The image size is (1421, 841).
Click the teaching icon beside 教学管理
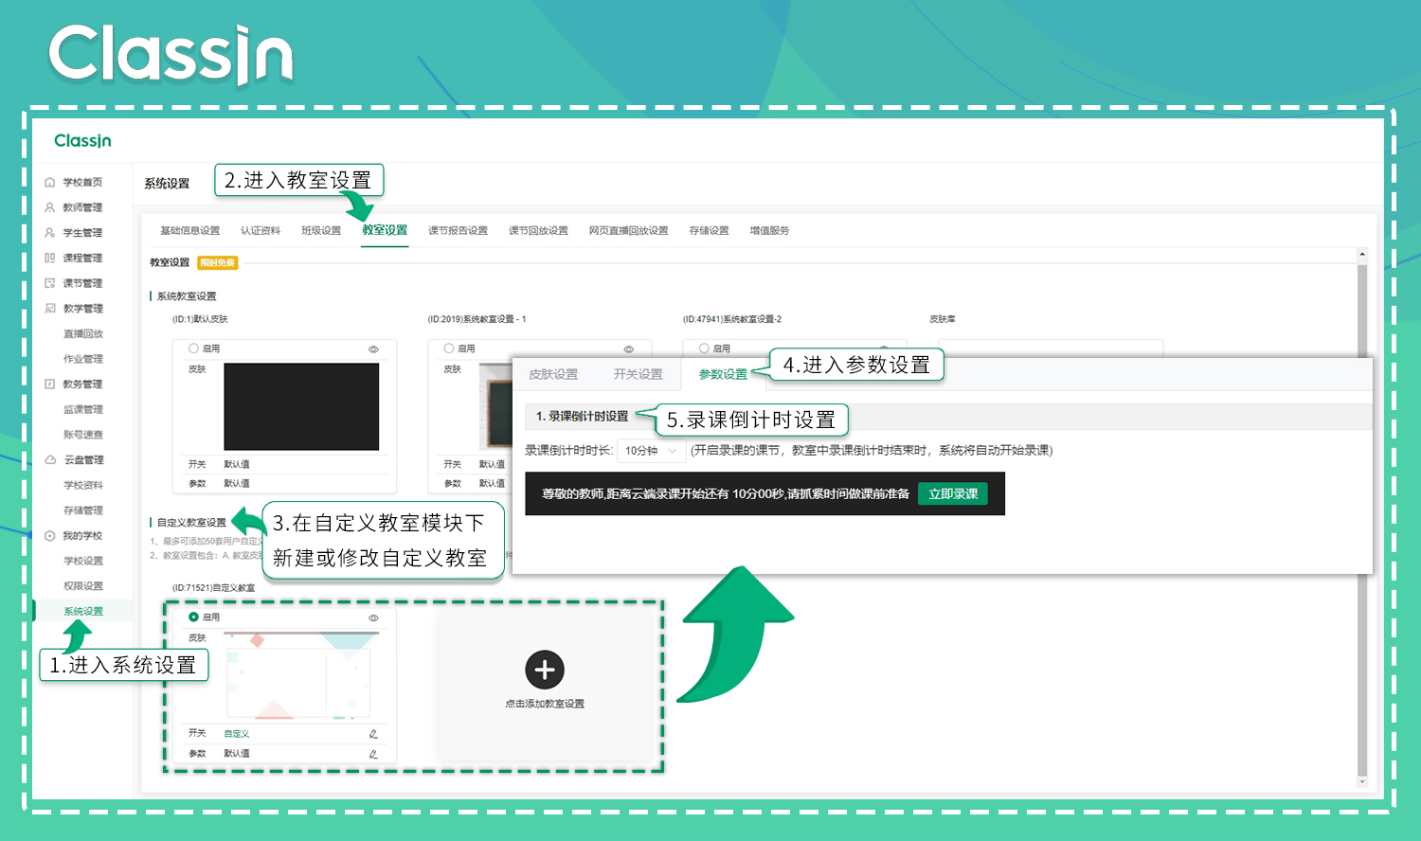(x=50, y=308)
